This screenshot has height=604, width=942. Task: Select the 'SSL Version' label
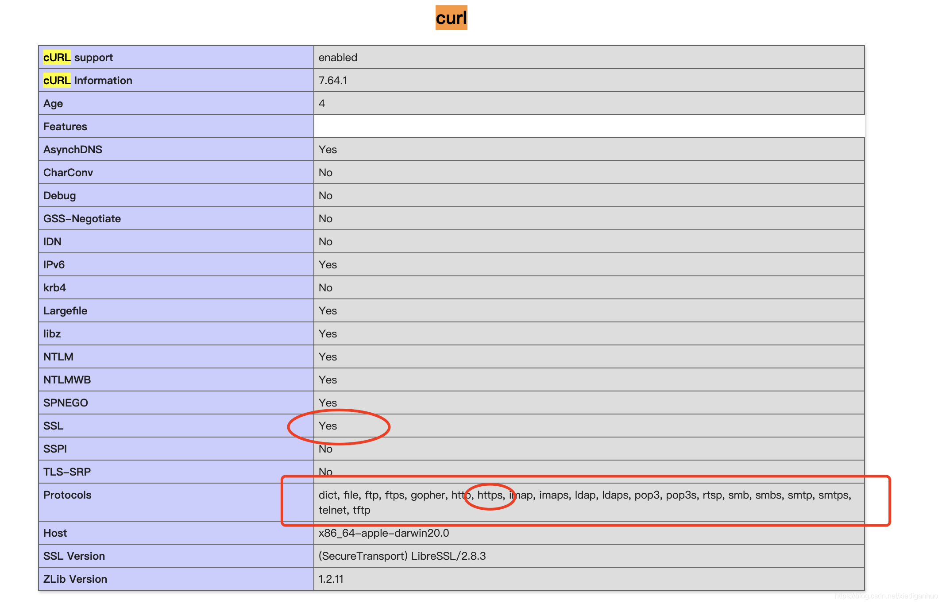(x=74, y=556)
